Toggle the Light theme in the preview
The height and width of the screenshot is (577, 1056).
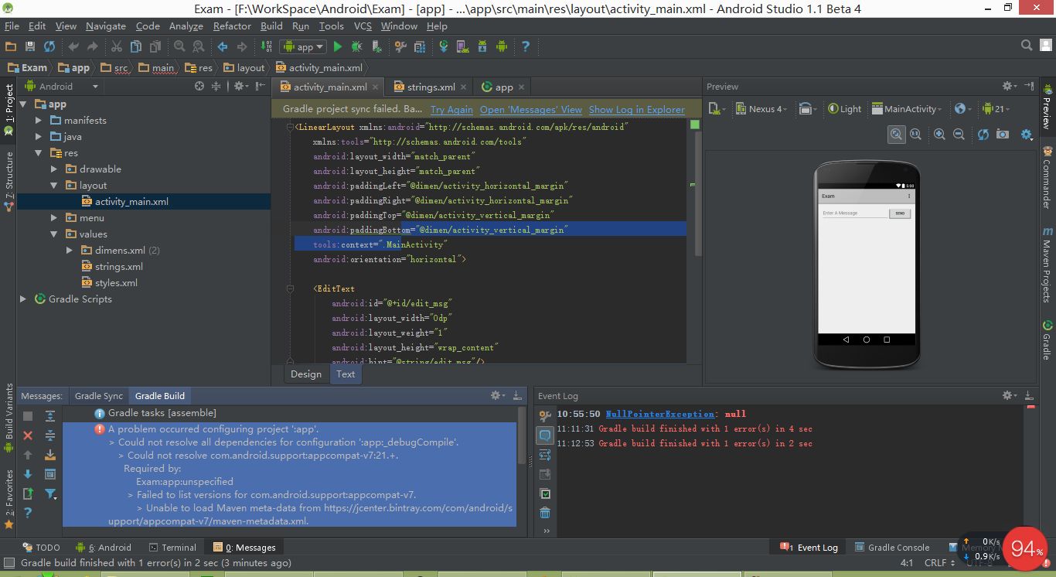tap(844, 108)
